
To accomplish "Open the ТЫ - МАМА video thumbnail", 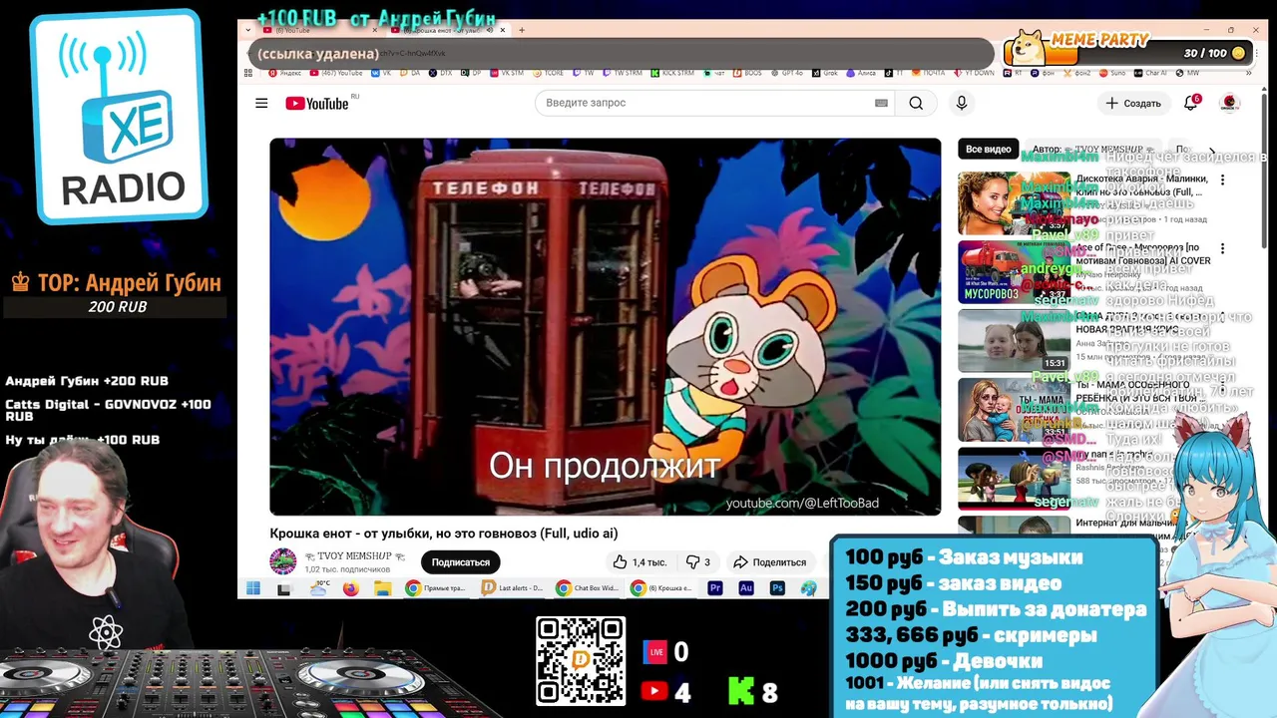I will click(x=1014, y=410).
